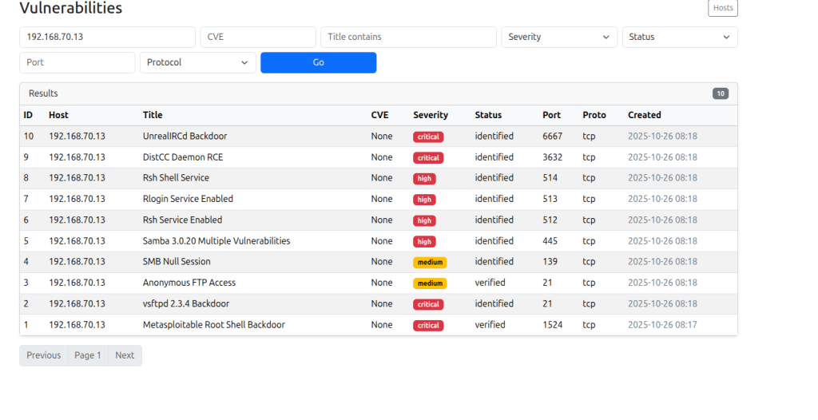This screenshot has height=420, width=818.
Task: Click critical badge for vsftpd 2.3.4 Backdoor
Action: pos(428,304)
